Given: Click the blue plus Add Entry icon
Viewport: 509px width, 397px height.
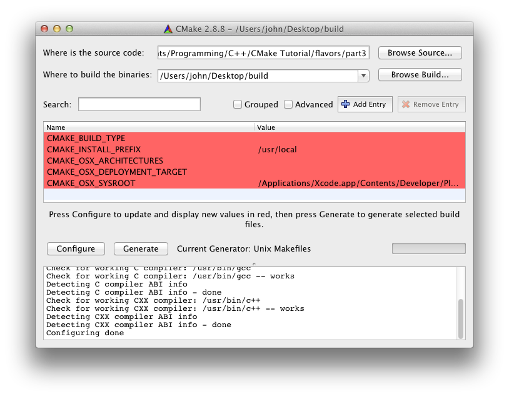Looking at the screenshot, I should [x=345, y=104].
